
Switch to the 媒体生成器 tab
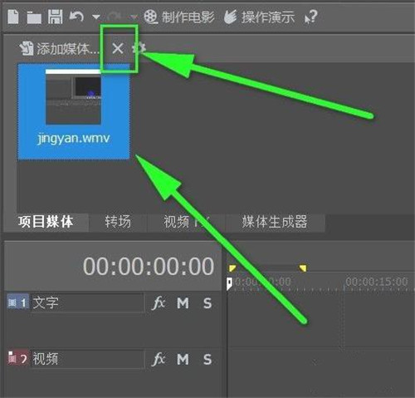click(275, 222)
